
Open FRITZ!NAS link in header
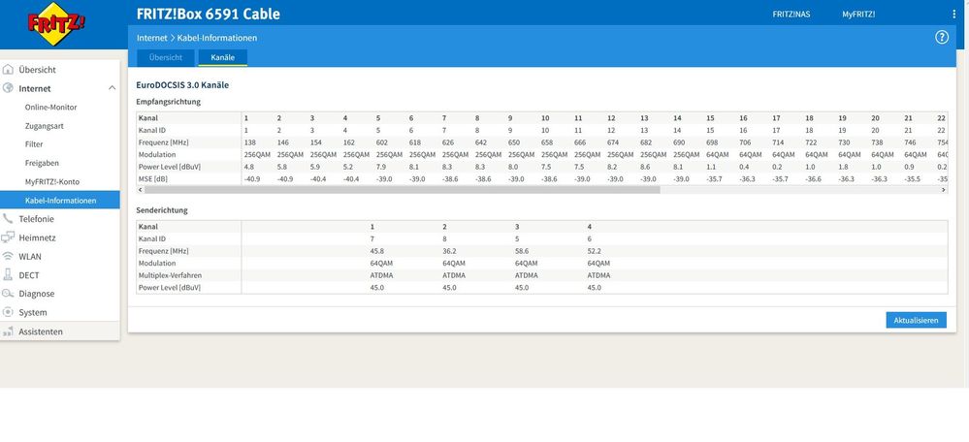pos(791,15)
